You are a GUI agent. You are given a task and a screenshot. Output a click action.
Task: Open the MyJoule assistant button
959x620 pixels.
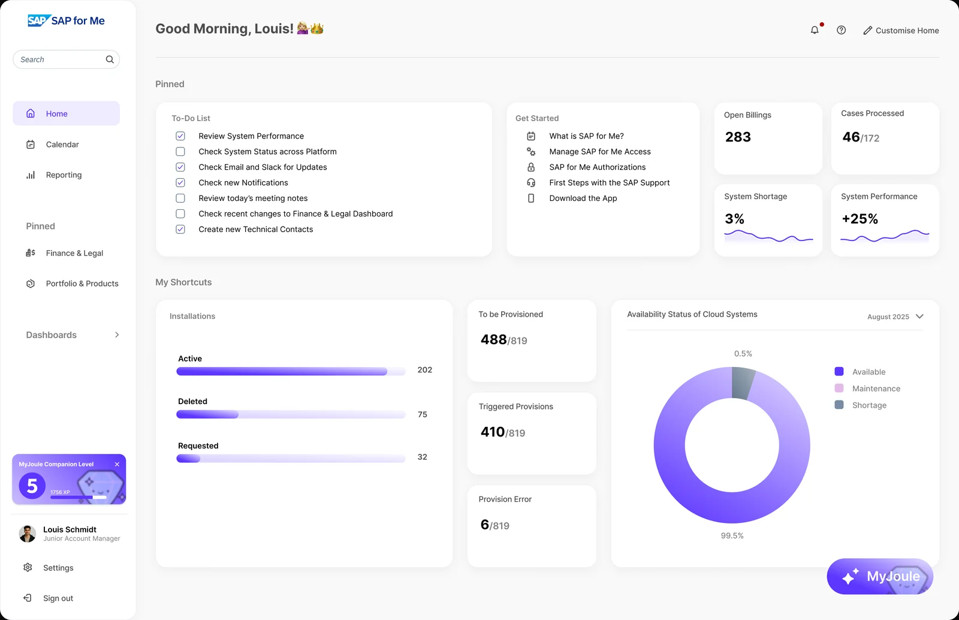tap(880, 576)
